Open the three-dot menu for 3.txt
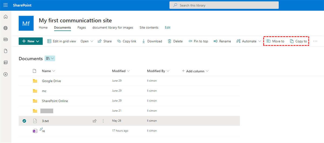Viewport: 324px width, 143px height. click(103, 121)
